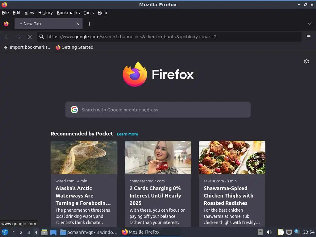Viewport: 316px width, 237px height.
Task: Click the search magnifier in address bar
Action: coord(42,37)
